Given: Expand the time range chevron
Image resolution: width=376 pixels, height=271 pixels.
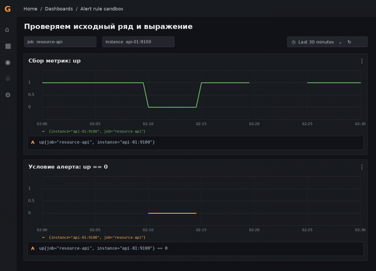Looking at the screenshot, I should (340, 42).
